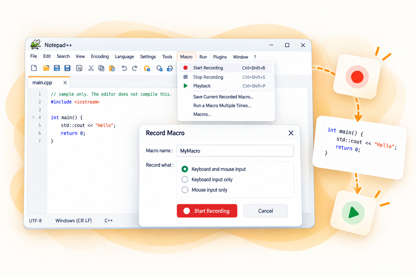Close the main.cpp tab
This screenshot has height=277, width=416.
[x=65, y=83]
